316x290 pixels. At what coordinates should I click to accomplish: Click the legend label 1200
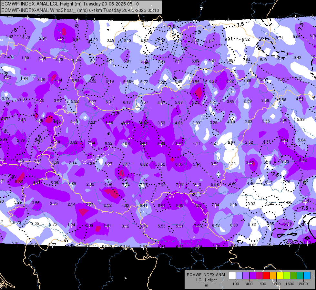coord(276,284)
